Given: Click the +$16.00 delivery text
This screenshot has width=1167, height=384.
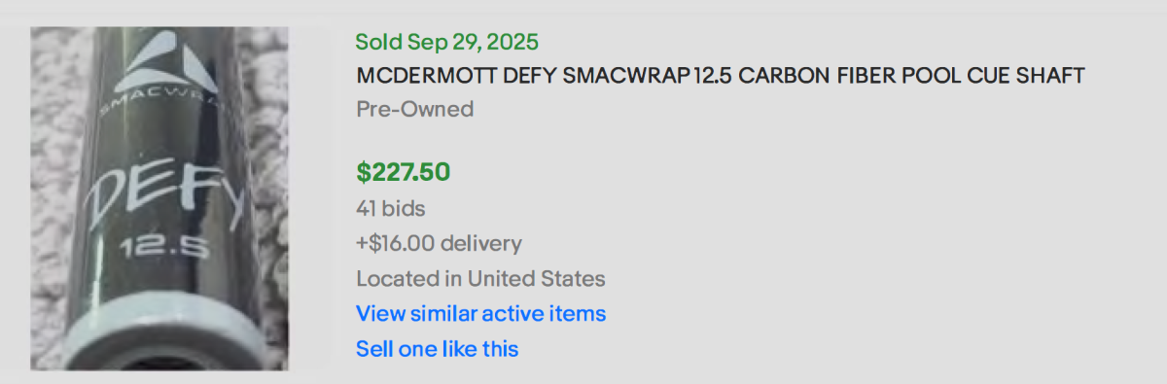Looking at the screenshot, I should click(439, 244).
